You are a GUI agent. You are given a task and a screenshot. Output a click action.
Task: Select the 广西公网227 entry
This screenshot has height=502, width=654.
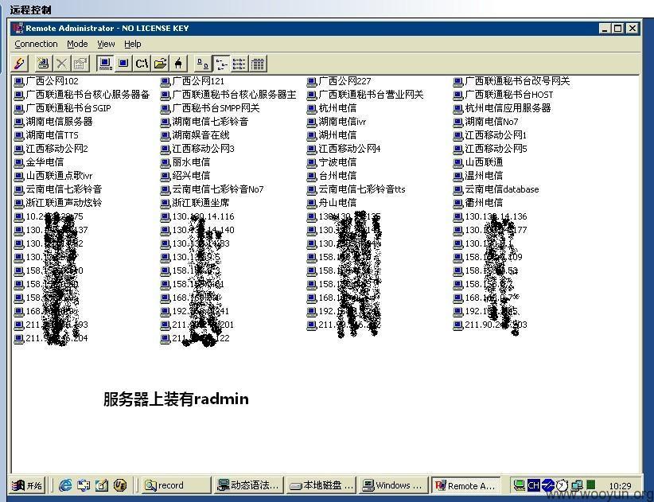(339, 81)
